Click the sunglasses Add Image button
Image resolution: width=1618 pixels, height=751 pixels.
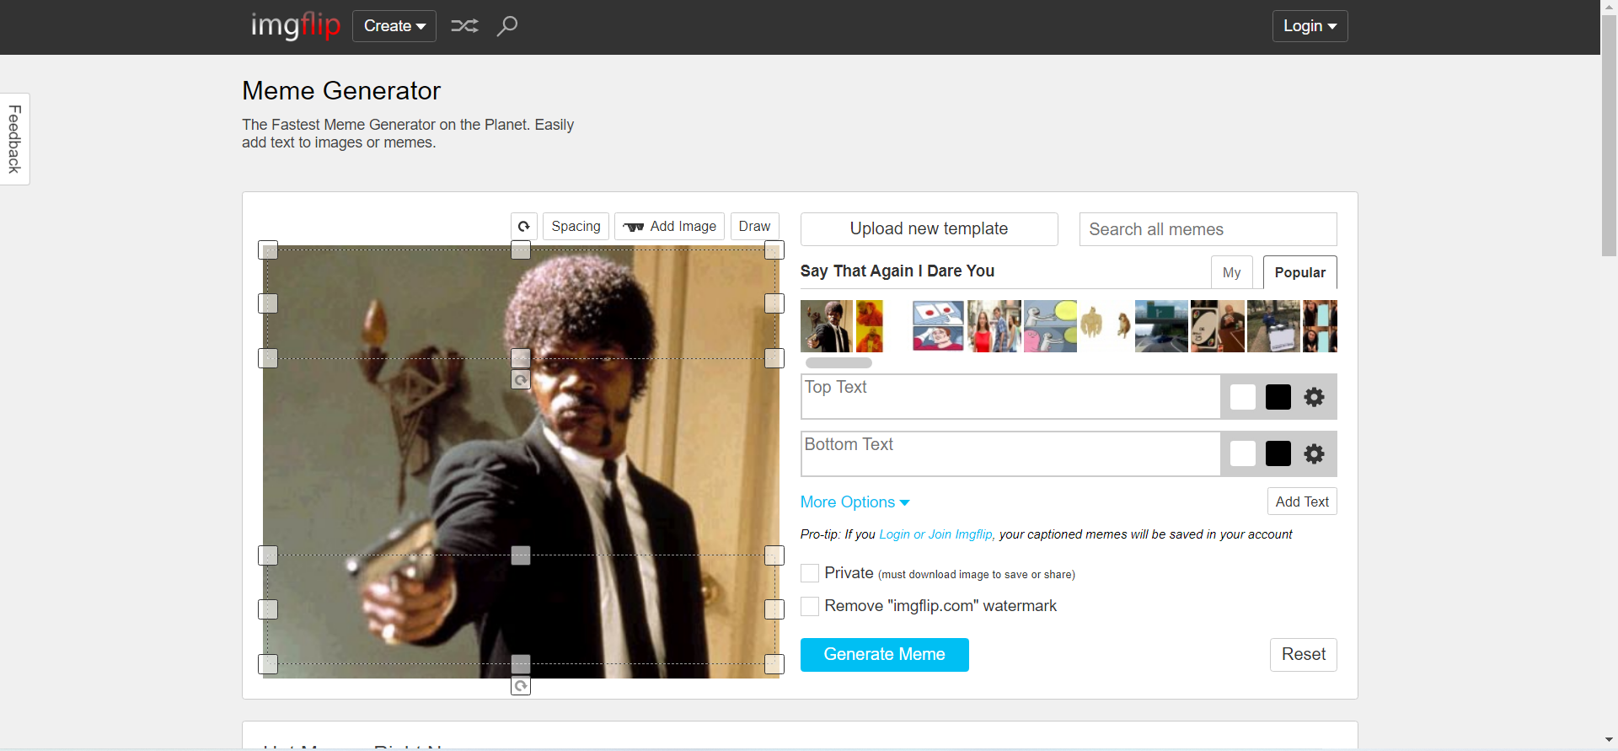(x=669, y=227)
